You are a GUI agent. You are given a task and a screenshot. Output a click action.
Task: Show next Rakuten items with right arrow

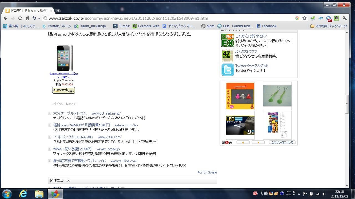(x=258, y=143)
